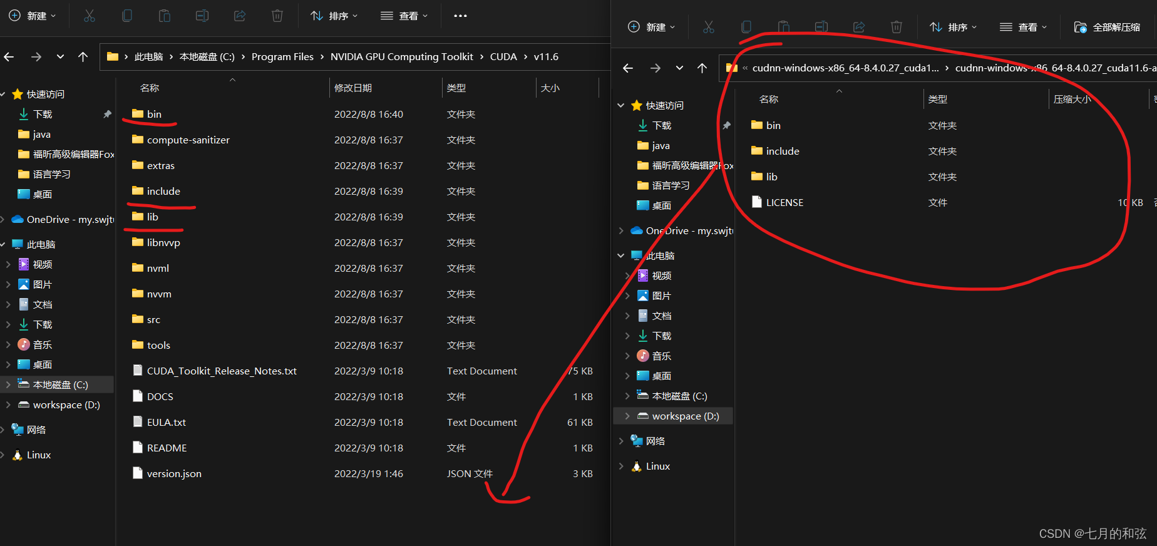Select bin folder in right cudnn window
The image size is (1157, 546).
(773, 125)
